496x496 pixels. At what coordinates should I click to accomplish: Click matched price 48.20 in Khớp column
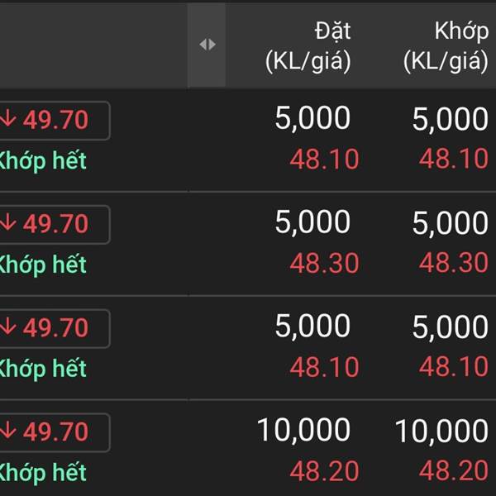[454, 470]
